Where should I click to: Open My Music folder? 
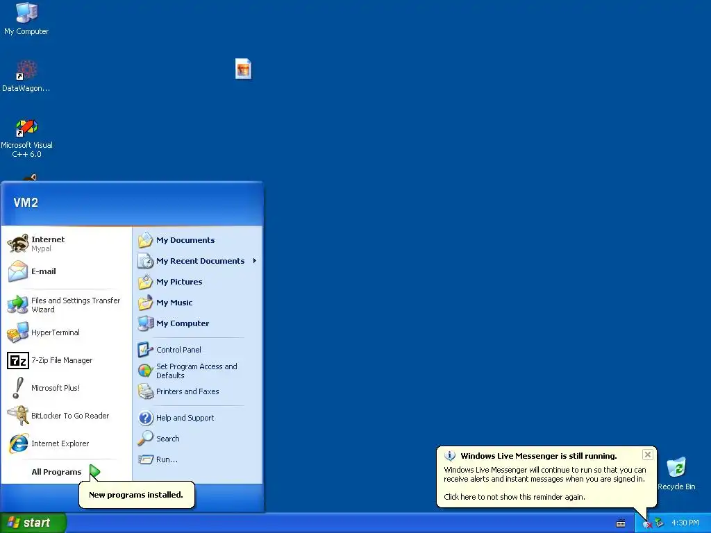coord(197,303)
